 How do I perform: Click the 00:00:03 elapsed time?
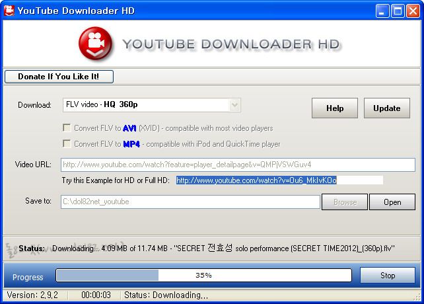coord(96,295)
